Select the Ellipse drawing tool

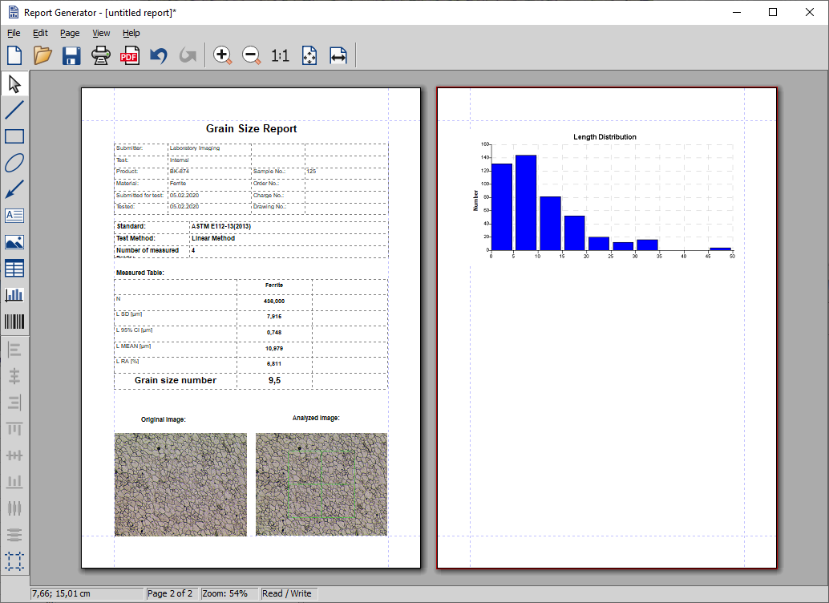pyautogui.click(x=14, y=163)
